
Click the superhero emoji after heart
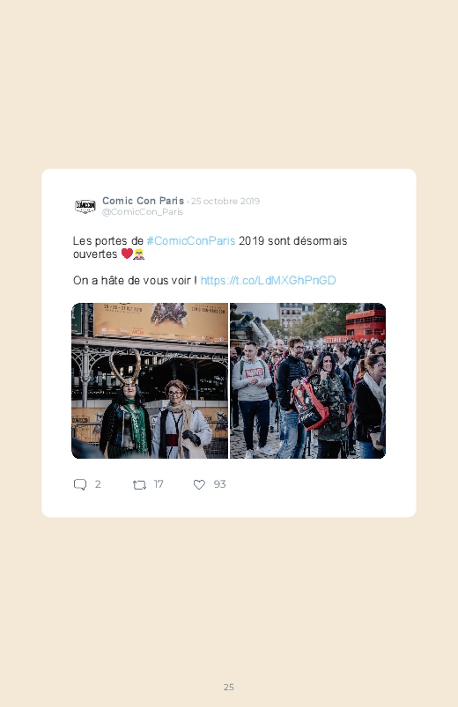tap(138, 254)
